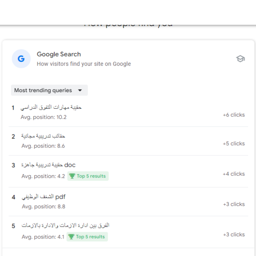
Task: Select the fifth query with position 4.1
Action: coord(128,232)
